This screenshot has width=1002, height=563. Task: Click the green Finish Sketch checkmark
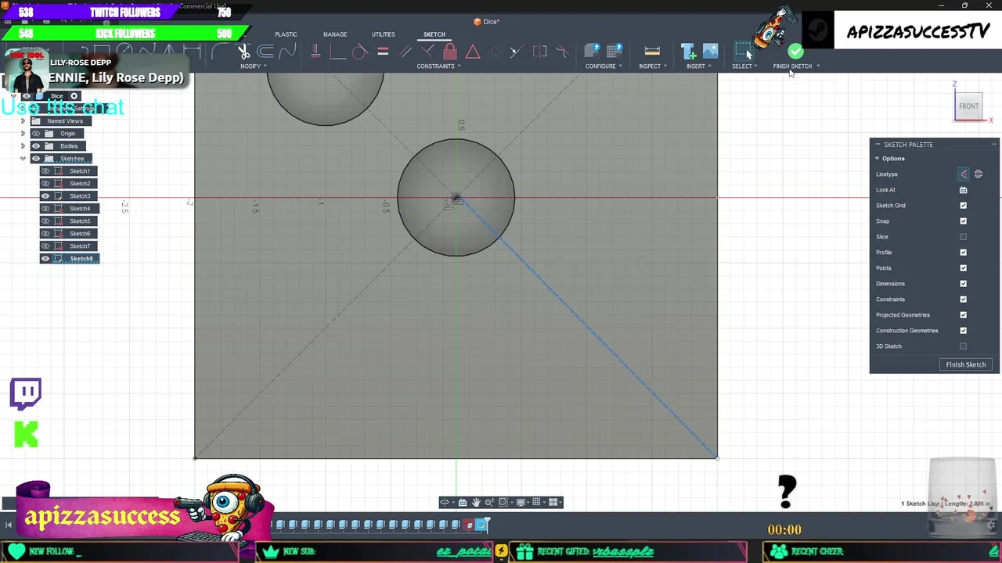pos(795,52)
